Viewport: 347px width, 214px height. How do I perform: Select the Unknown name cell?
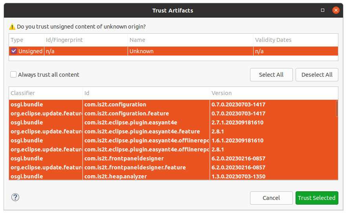(x=190, y=51)
